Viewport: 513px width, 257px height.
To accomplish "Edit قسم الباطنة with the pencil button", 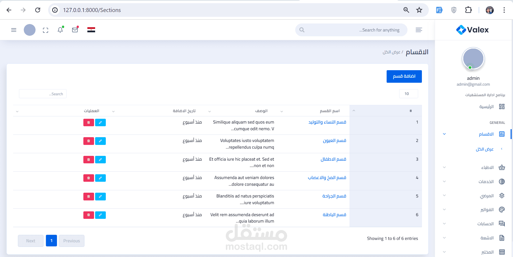I will [100, 215].
